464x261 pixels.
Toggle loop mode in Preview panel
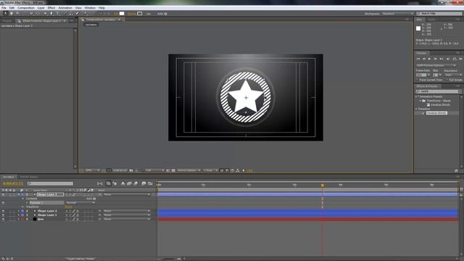pyautogui.click(x=455, y=59)
